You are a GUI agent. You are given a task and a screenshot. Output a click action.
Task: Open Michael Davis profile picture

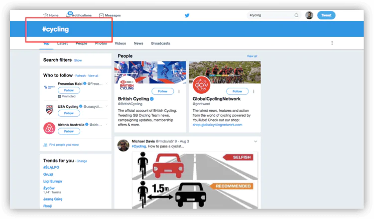pos(124,146)
